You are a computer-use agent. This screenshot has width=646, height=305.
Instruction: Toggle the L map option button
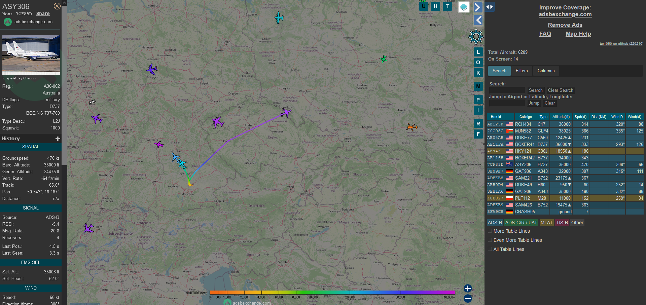click(478, 52)
